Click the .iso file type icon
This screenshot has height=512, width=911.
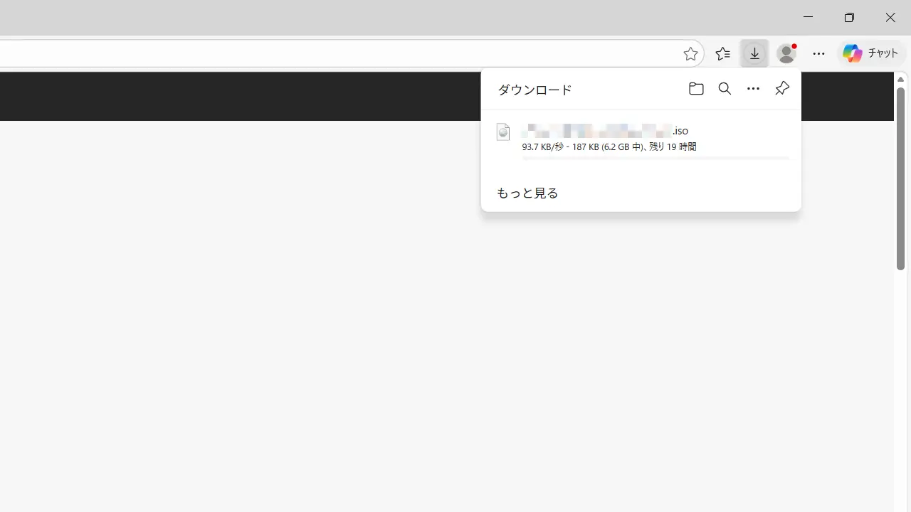tap(503, 132)
